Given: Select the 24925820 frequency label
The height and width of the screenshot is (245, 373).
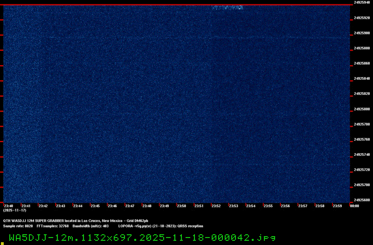Looking at the screenshot, I should coord(362,94).
